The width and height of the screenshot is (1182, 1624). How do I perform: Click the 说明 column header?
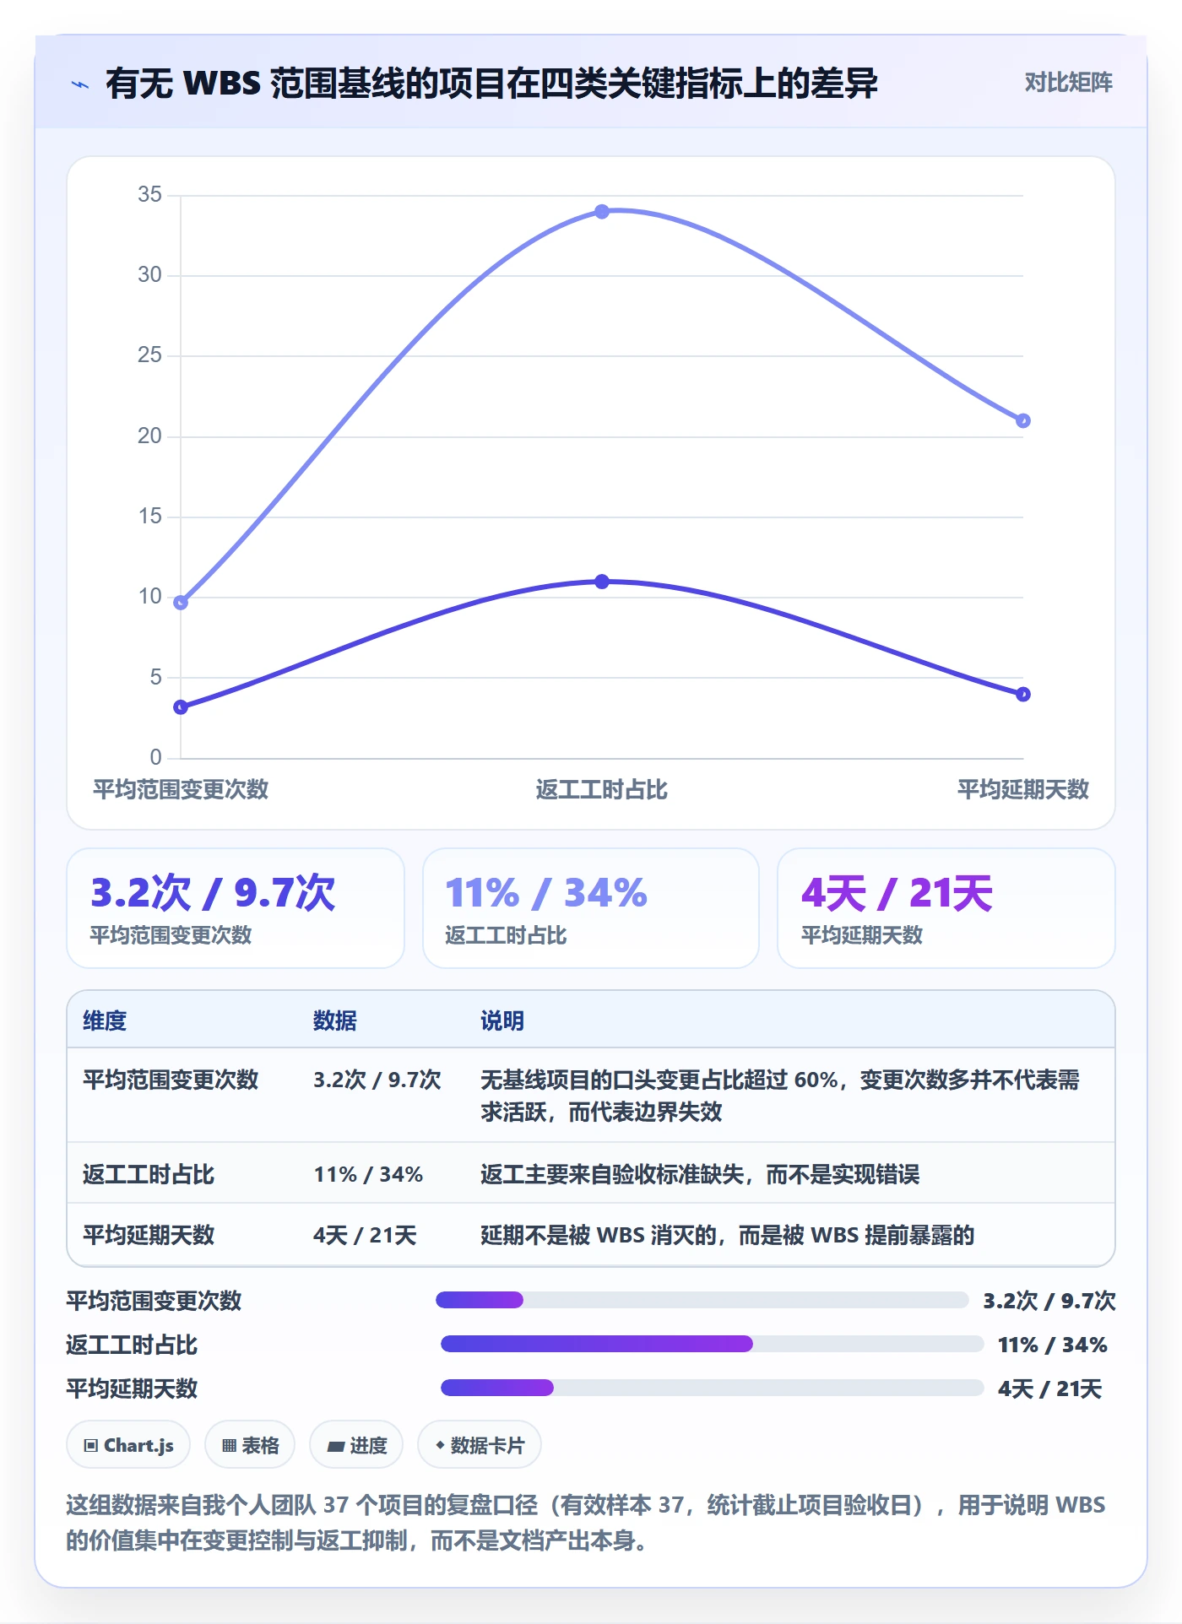click(x=502, y=1020)
